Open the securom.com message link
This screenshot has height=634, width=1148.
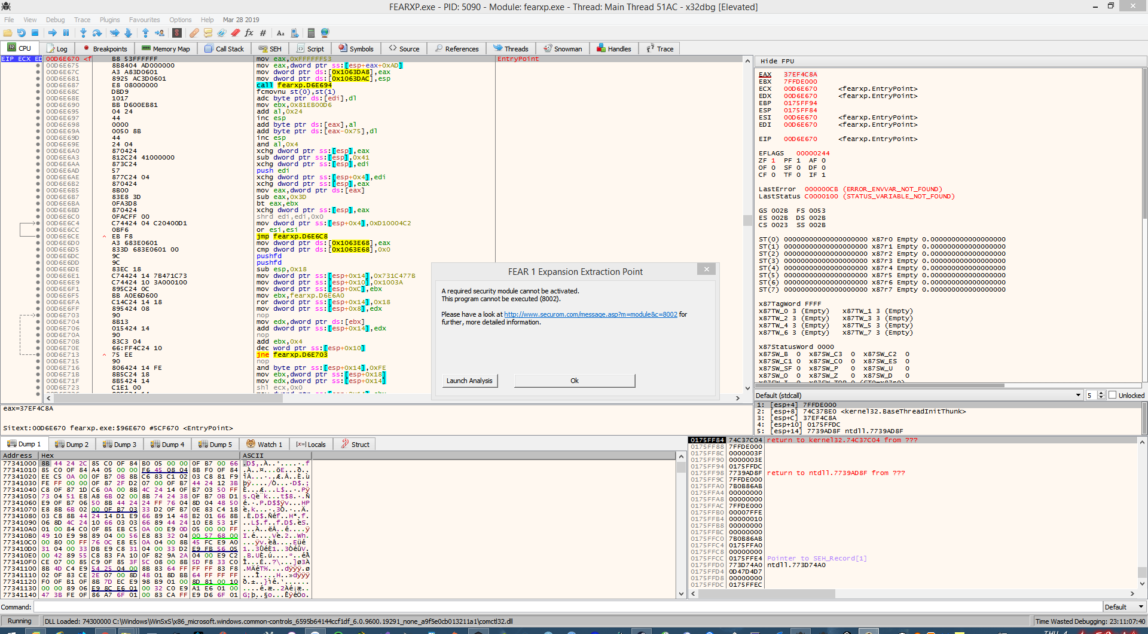tap(590, 314)
